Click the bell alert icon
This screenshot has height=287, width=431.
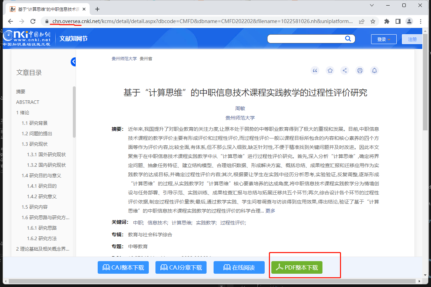(374, 71)
